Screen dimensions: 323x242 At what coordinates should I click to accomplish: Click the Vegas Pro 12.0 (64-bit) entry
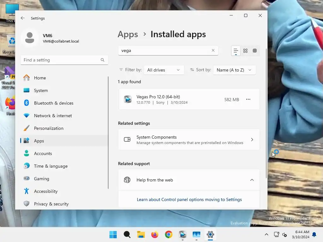(189, 99)
